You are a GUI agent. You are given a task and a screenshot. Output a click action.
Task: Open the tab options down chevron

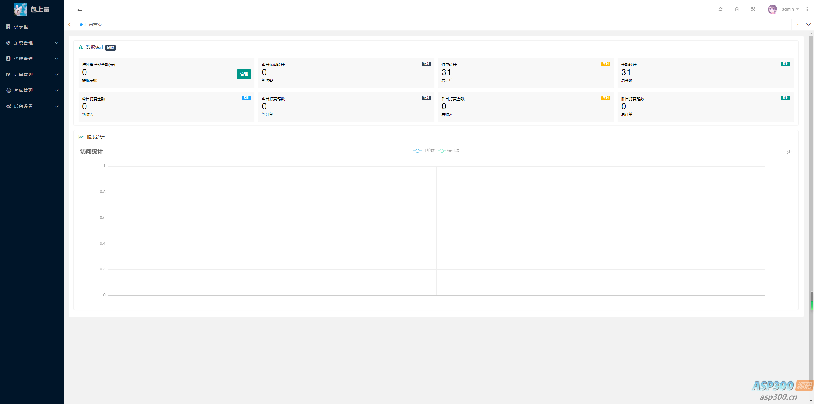click(808, 24)
